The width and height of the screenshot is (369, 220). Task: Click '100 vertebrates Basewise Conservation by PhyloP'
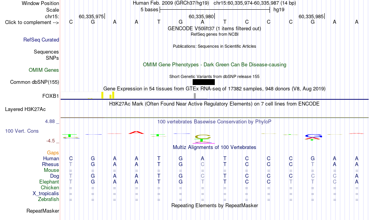(214, 121)
